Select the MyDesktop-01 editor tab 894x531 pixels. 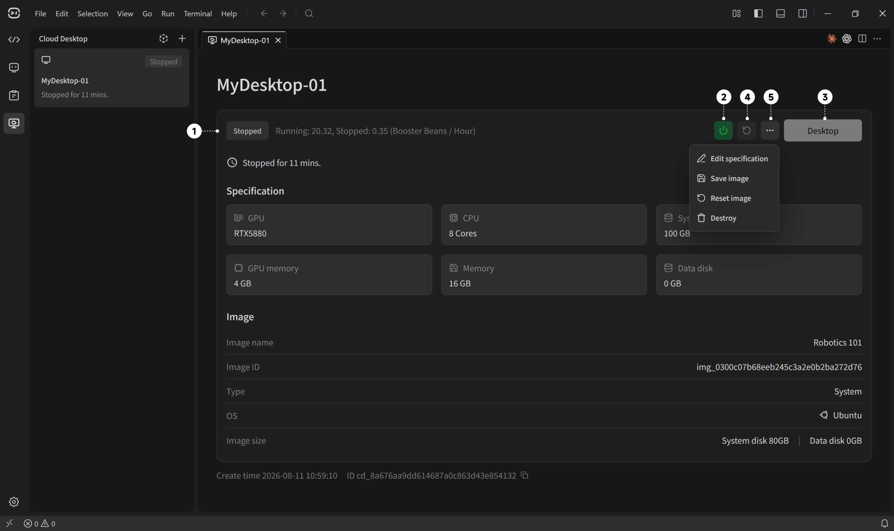pos(244,40)
